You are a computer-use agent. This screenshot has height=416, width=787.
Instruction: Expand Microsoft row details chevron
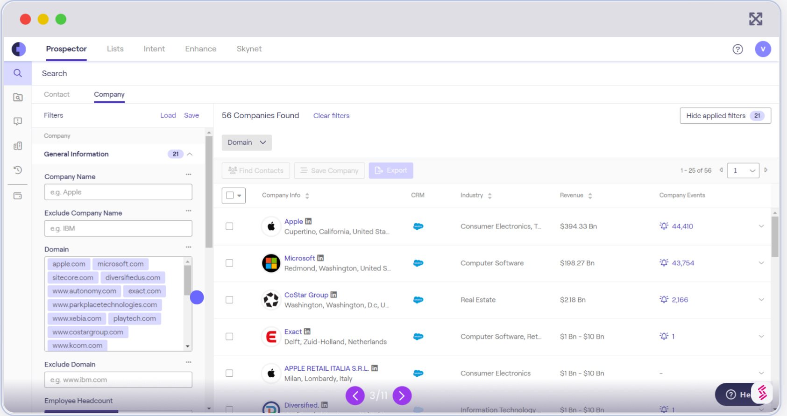pyautogui.click(x=761, y=263)
